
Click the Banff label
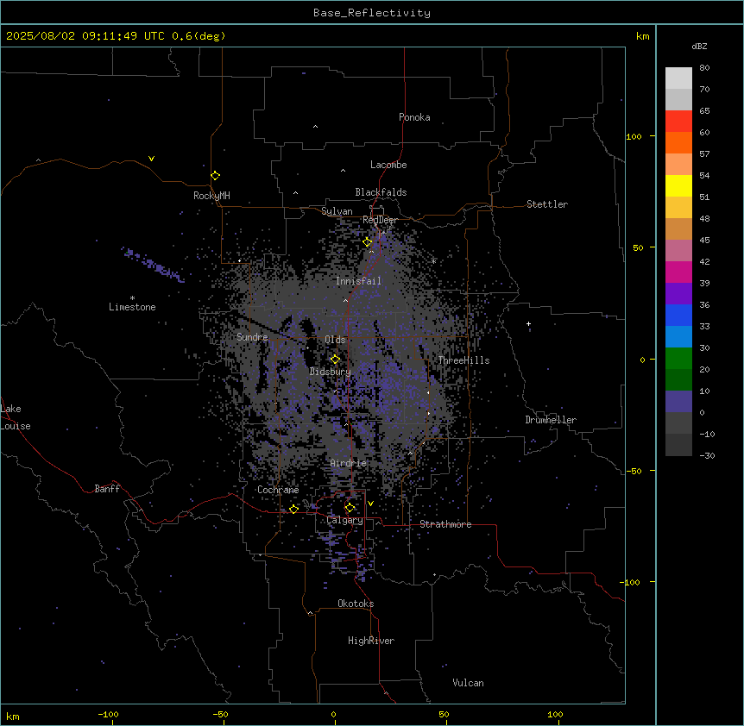pos(107,489)
